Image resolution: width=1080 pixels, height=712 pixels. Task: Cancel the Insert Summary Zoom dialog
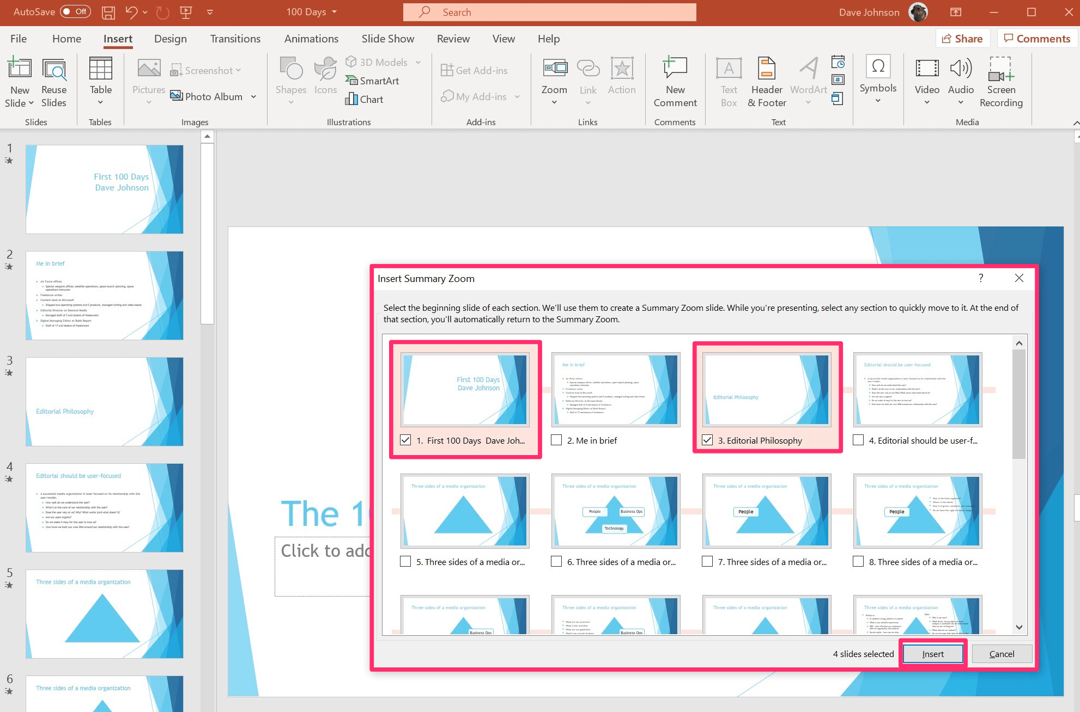pyautogui.click(x=1002, y=653)
